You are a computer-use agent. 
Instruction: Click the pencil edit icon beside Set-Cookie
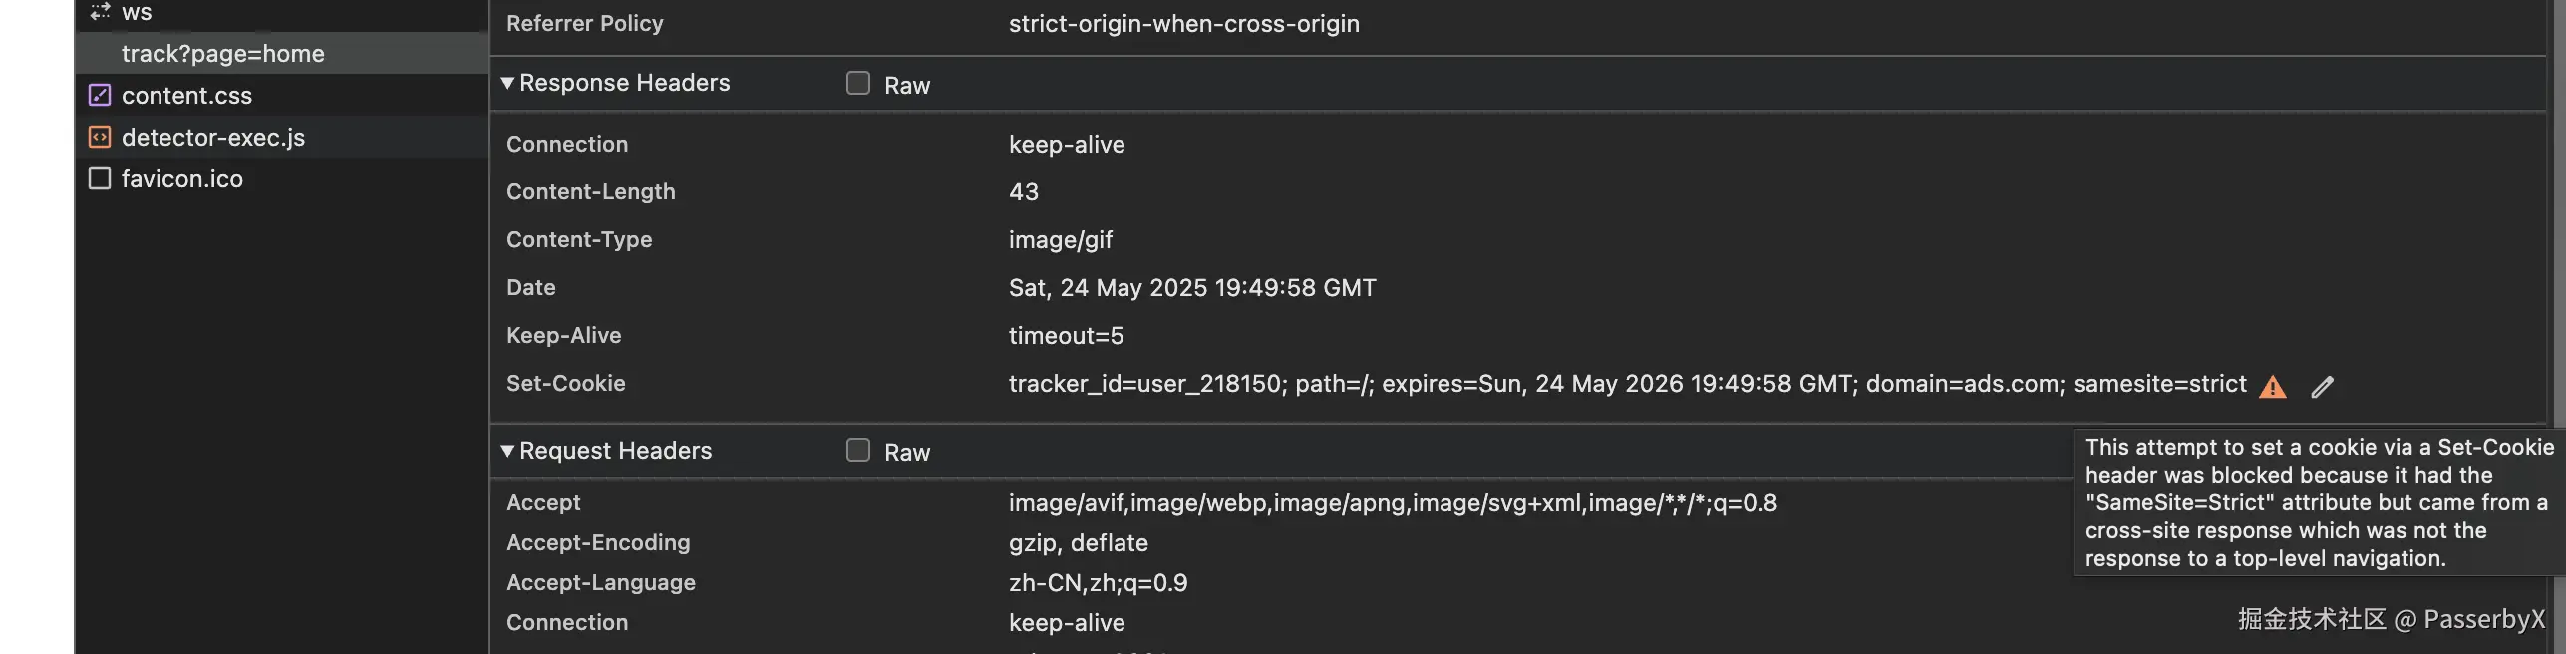(x=2322, y=387)
